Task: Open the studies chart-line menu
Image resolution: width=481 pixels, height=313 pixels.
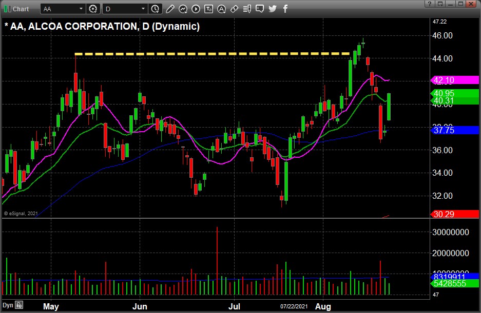Action: tap(183, 9)
